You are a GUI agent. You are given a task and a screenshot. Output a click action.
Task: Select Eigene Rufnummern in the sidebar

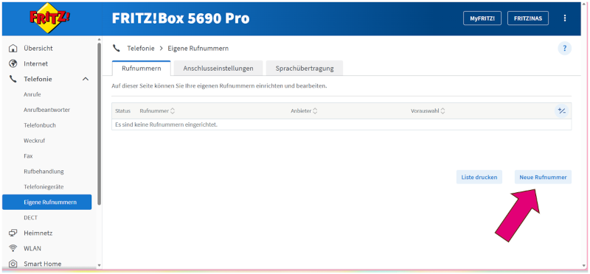(x=46, y=203)
